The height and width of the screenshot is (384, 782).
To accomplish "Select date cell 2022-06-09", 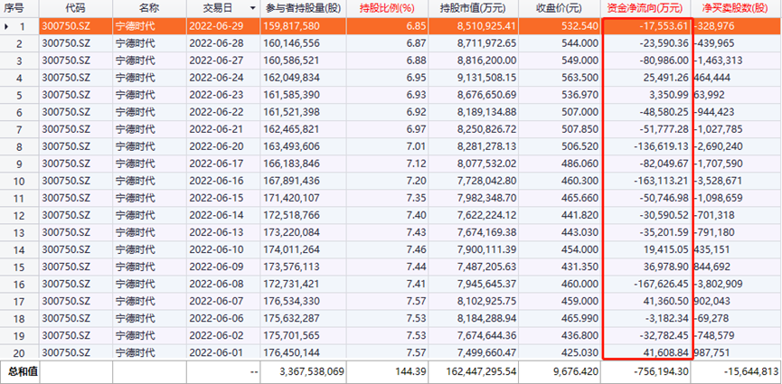I will click(x=215, y=267).
